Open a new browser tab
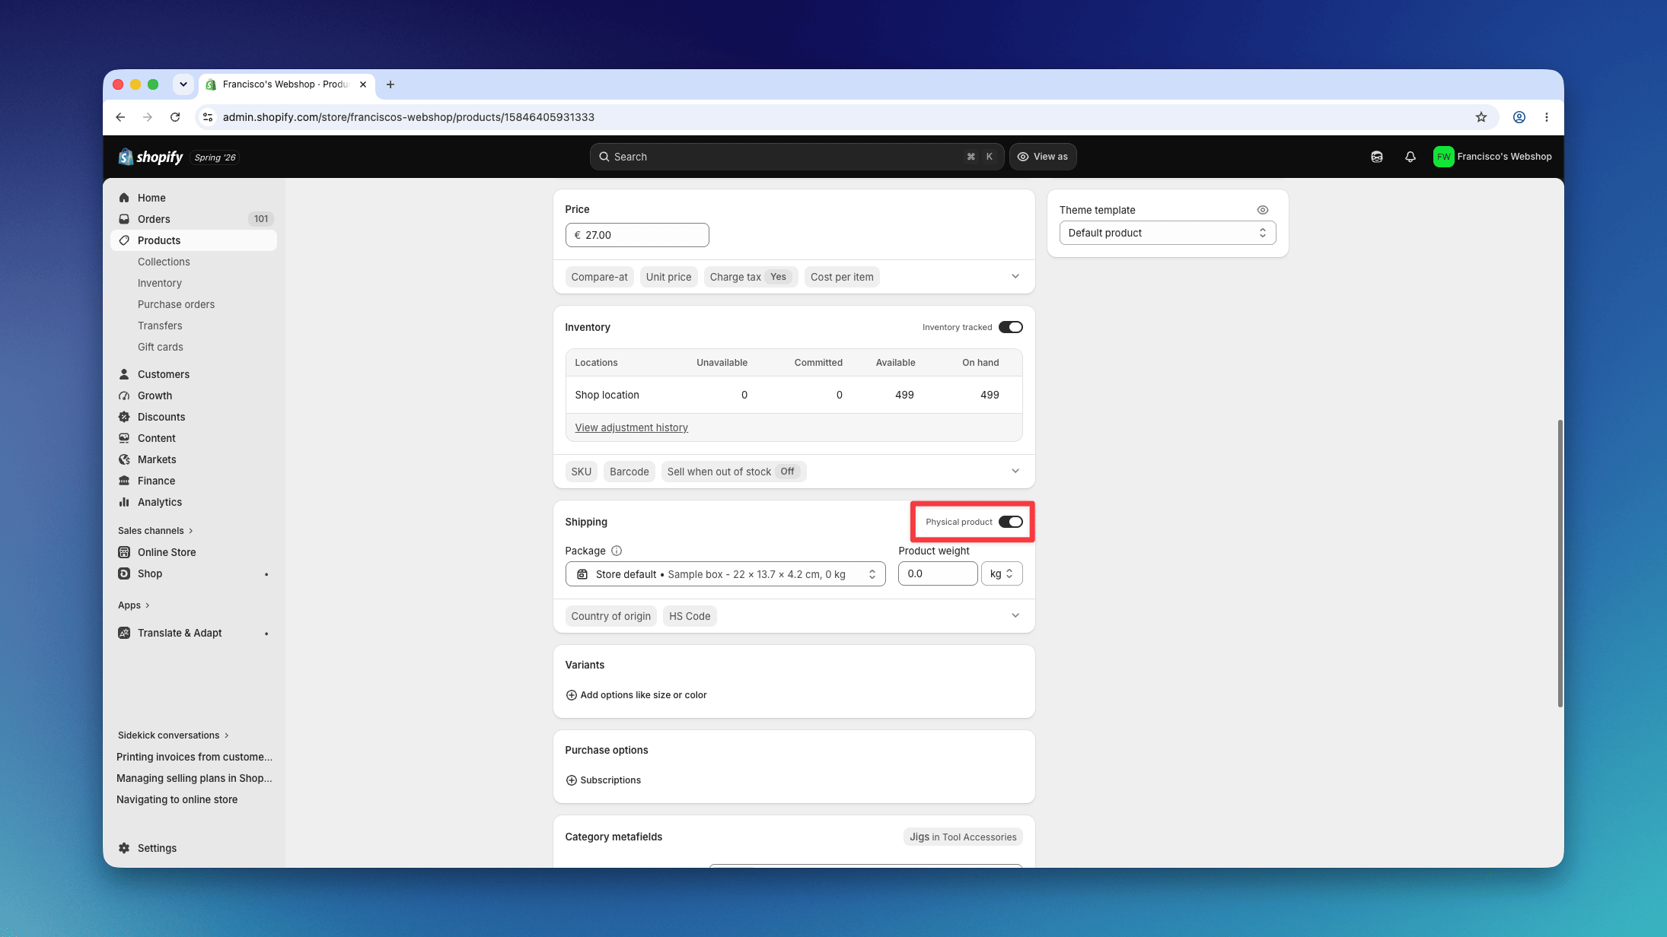The height and width of the screenshot is (937, 1667). point(390,84)
